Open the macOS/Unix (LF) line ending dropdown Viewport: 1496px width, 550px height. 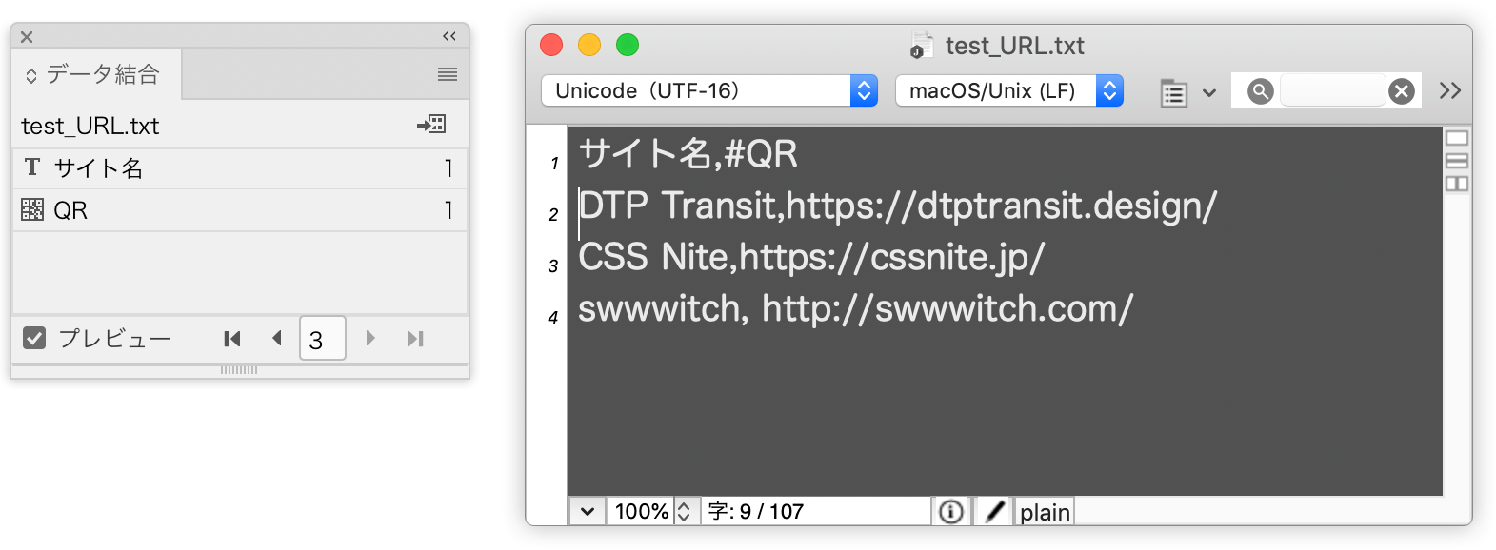click(1009, 90)
